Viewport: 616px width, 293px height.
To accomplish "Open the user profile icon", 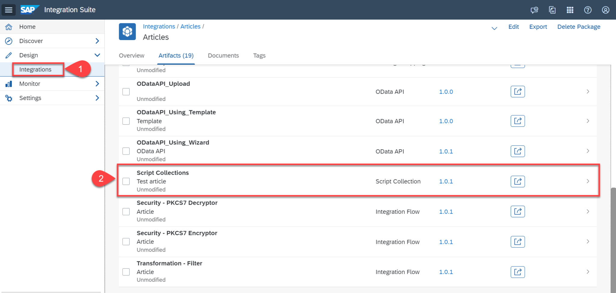I will point(605,10).
